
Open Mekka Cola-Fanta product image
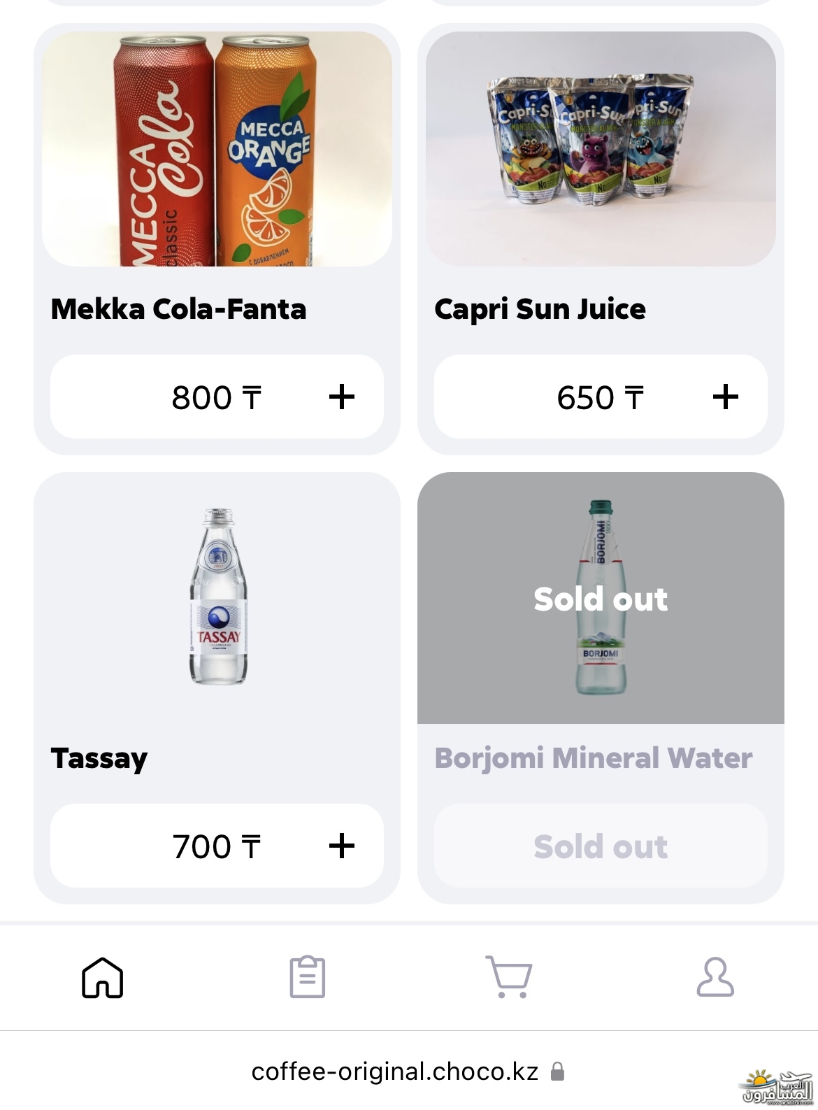tap(217, 149)
